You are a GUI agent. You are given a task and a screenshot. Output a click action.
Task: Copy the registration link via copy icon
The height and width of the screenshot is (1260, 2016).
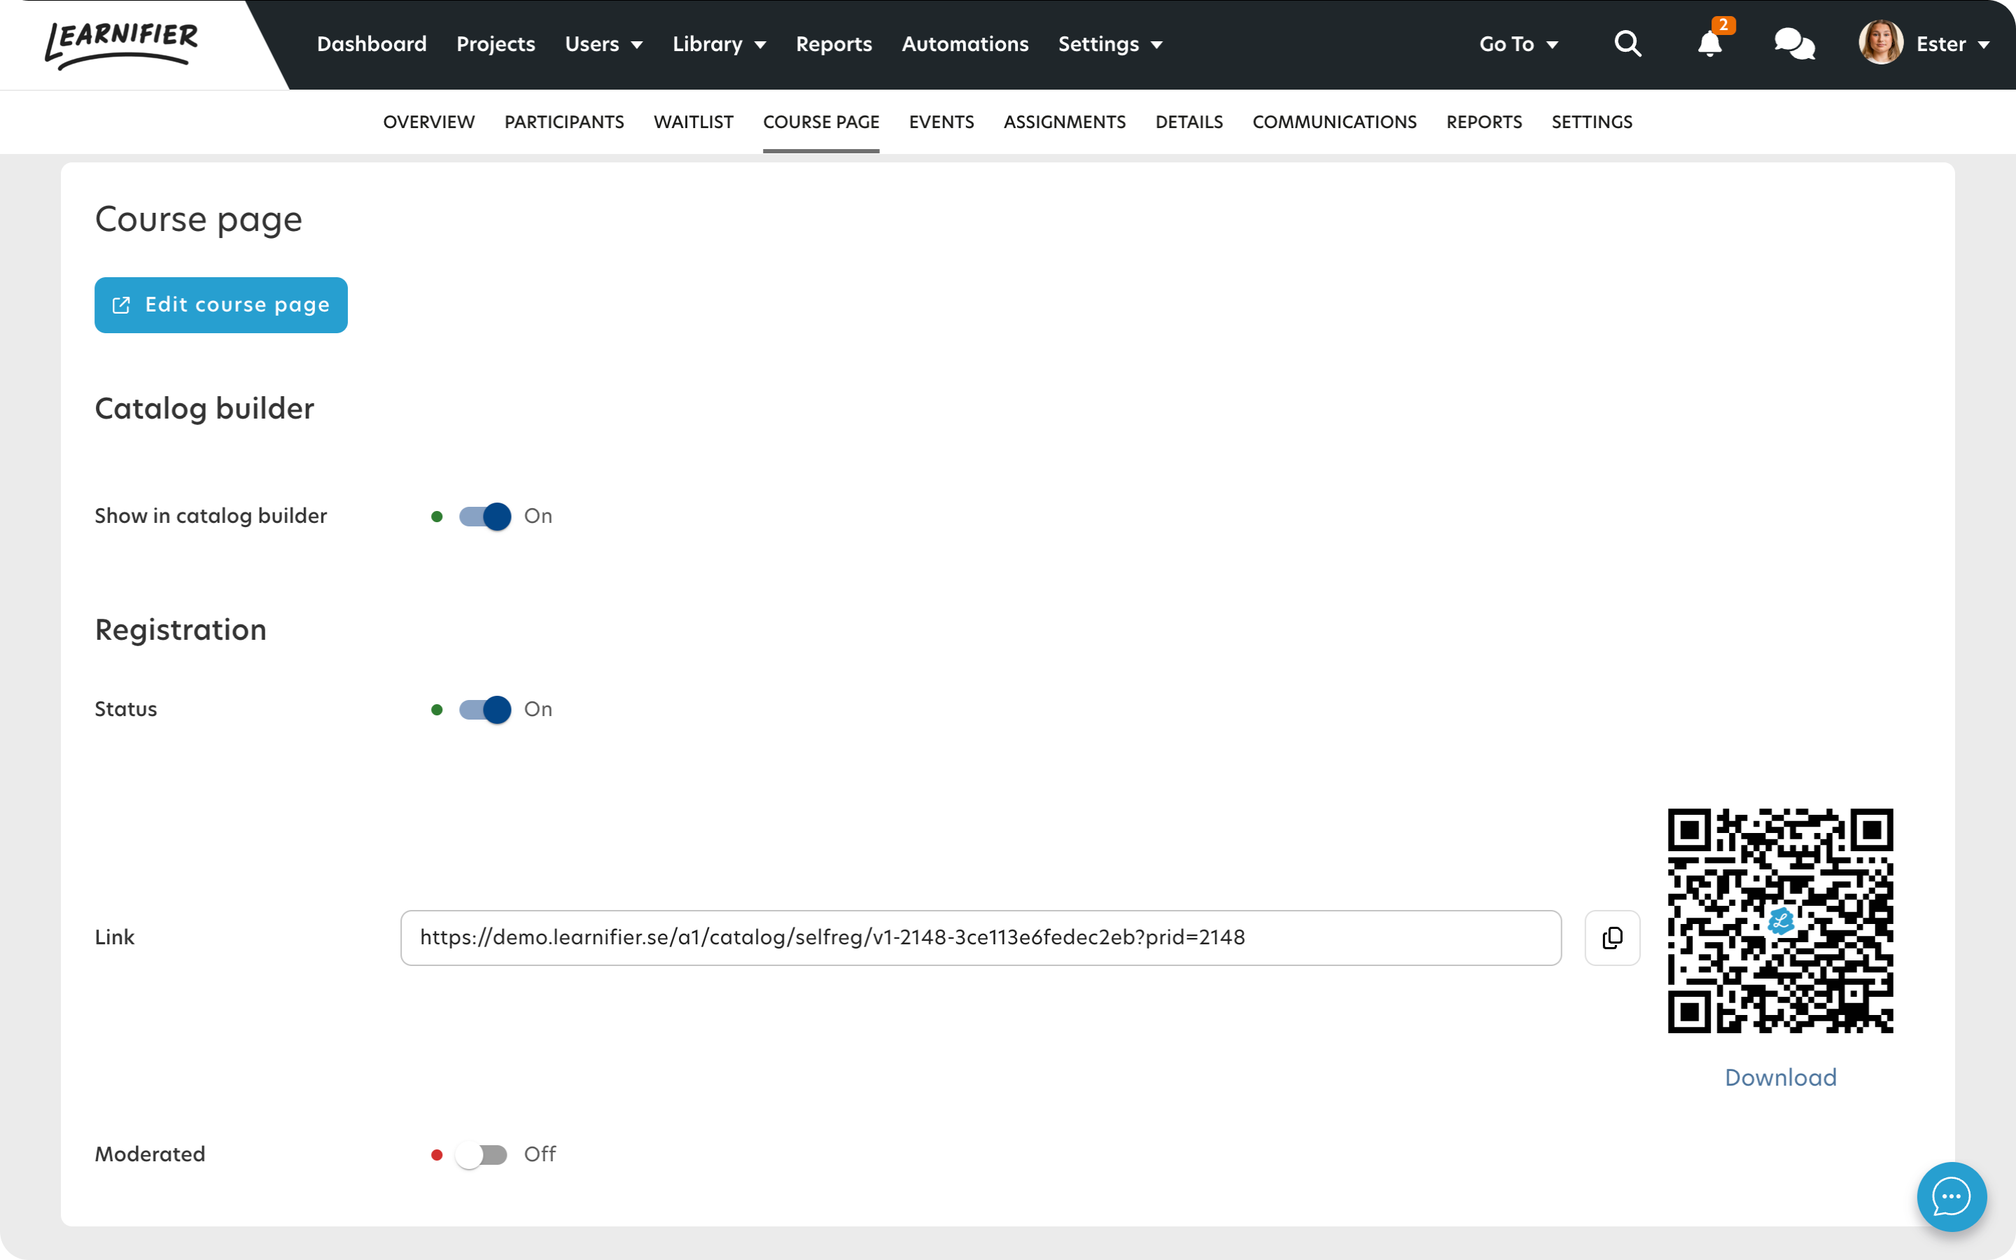[1612, 937]
